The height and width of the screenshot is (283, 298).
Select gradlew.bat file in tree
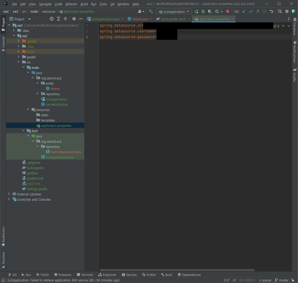point(35,178)
